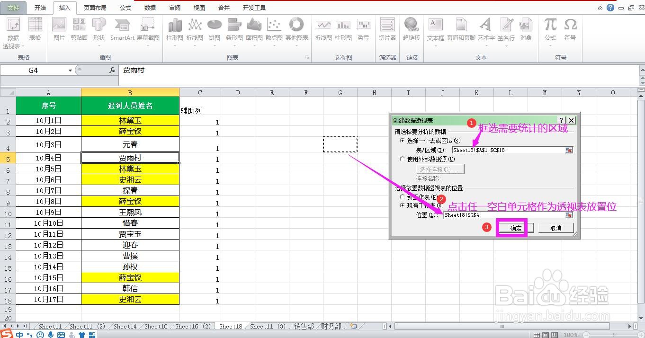Image resolution: width=645 pixels, height=338 pixels.
Task: Insert a Slicer (切片器)
Action: pos(387,29)
